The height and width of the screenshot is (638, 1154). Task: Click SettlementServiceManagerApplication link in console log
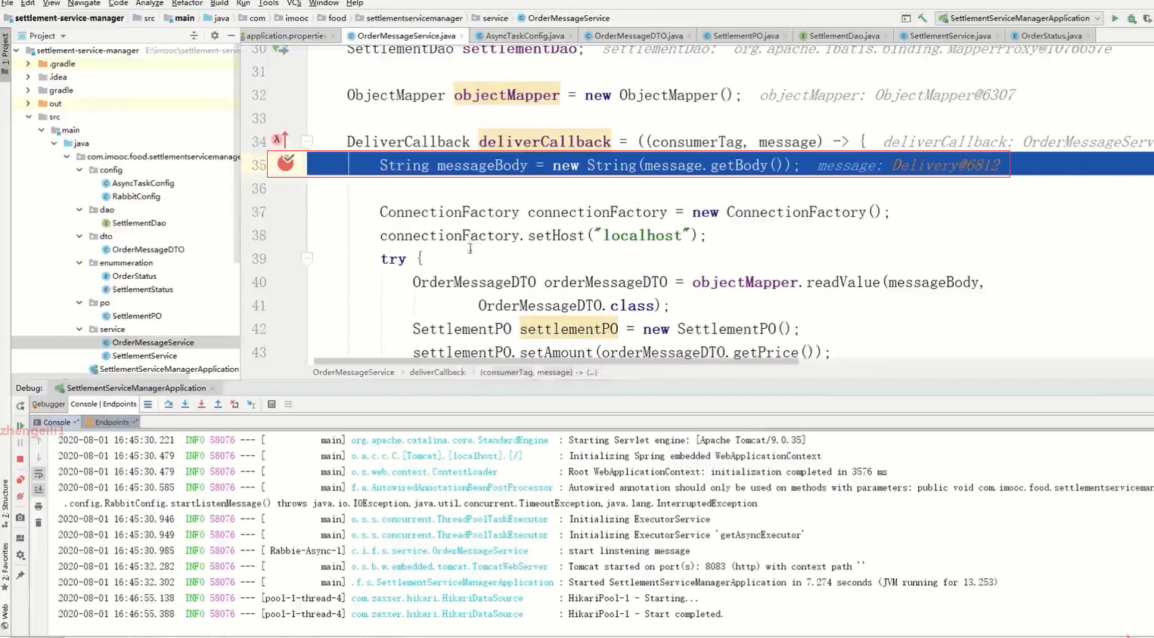point(452,583)
